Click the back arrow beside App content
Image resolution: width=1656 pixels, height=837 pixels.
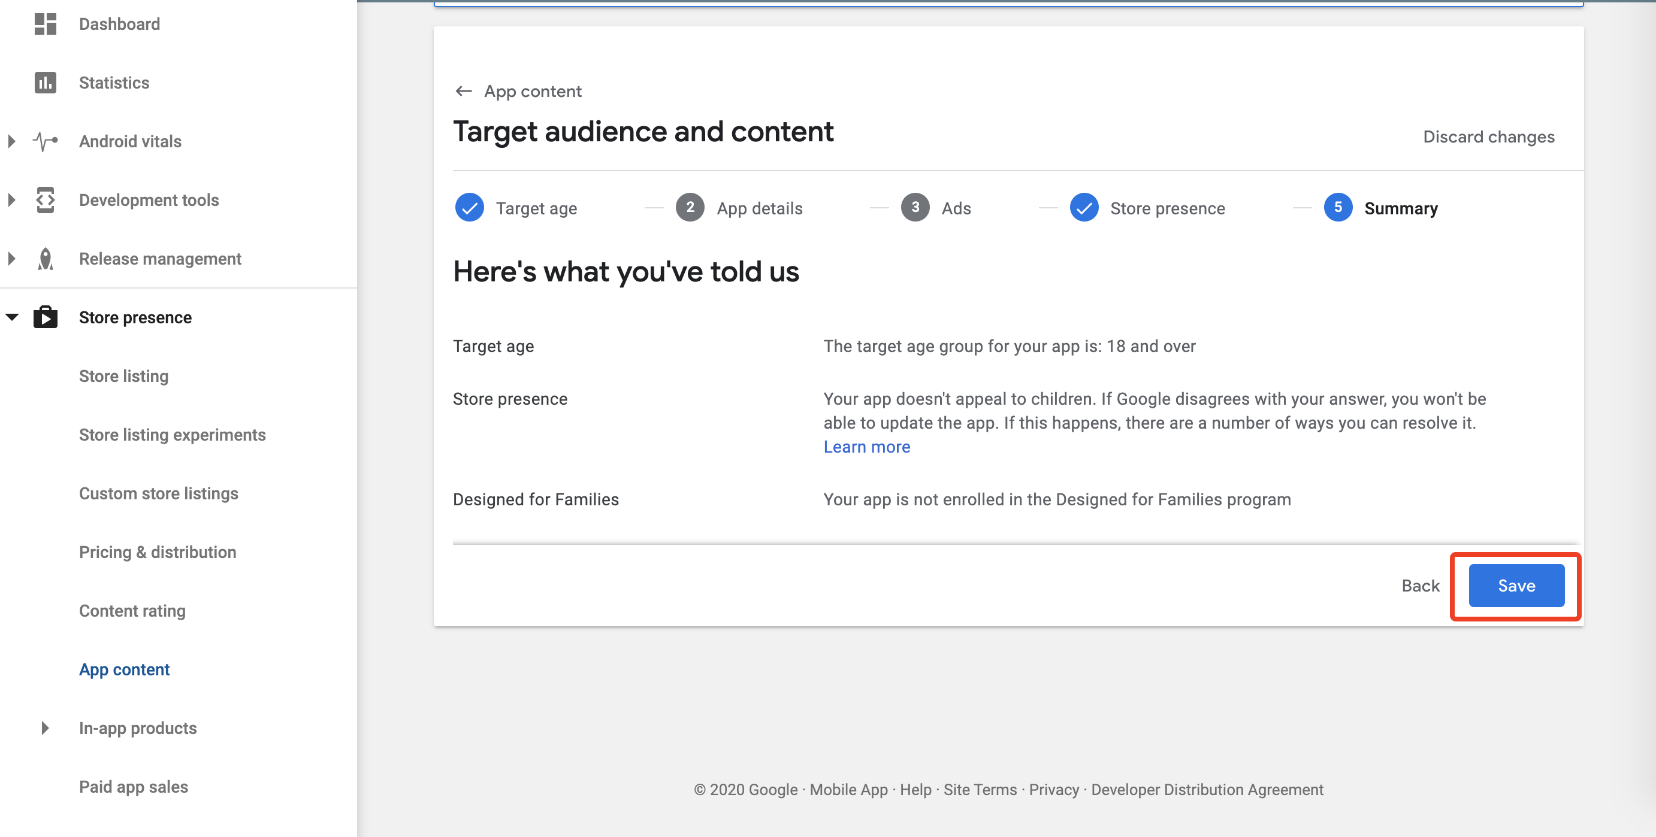point(464,91)
